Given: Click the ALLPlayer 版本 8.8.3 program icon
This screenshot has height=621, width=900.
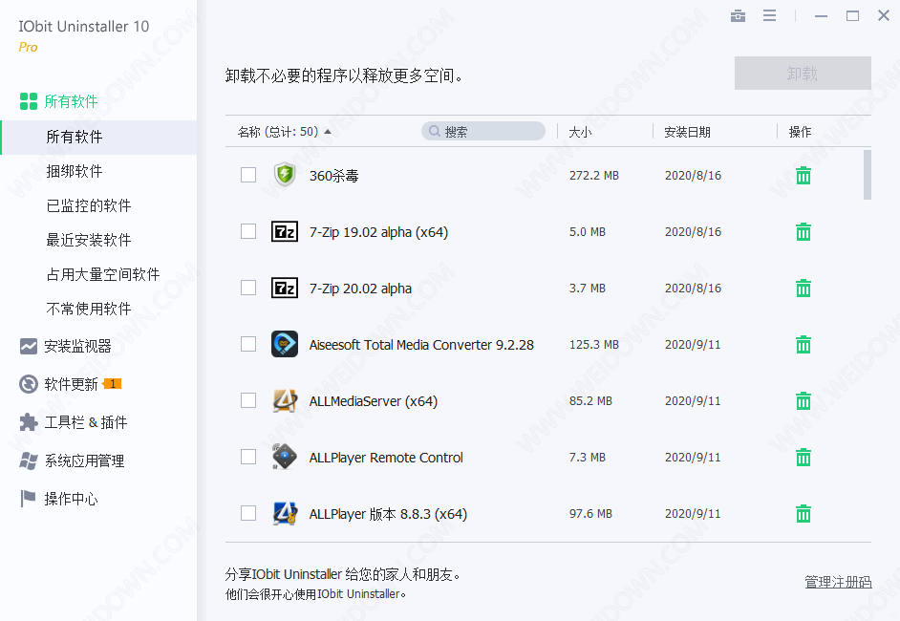Looking at the screenshot, I should (285, 513).
